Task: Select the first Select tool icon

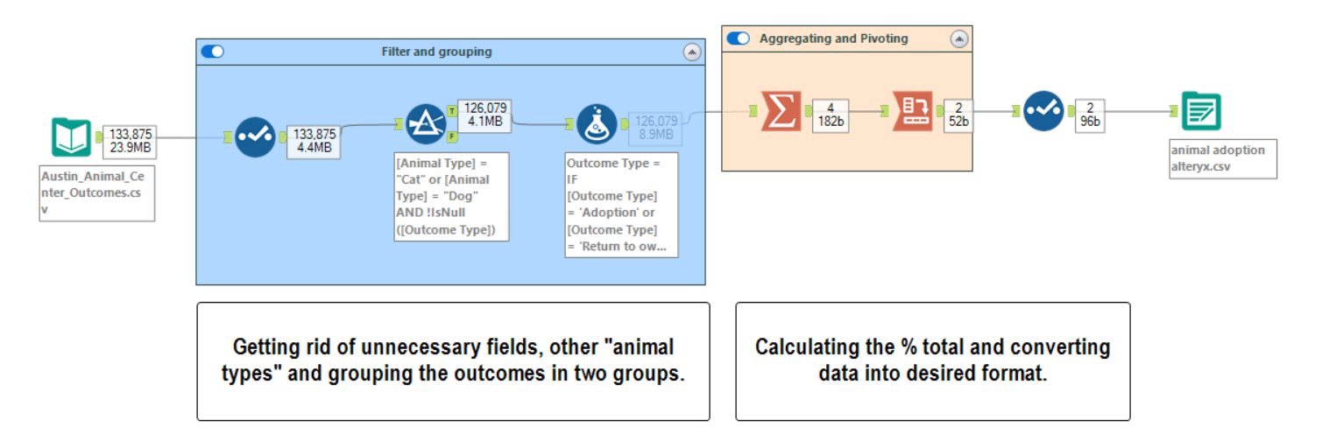Action: coord(255,137)
